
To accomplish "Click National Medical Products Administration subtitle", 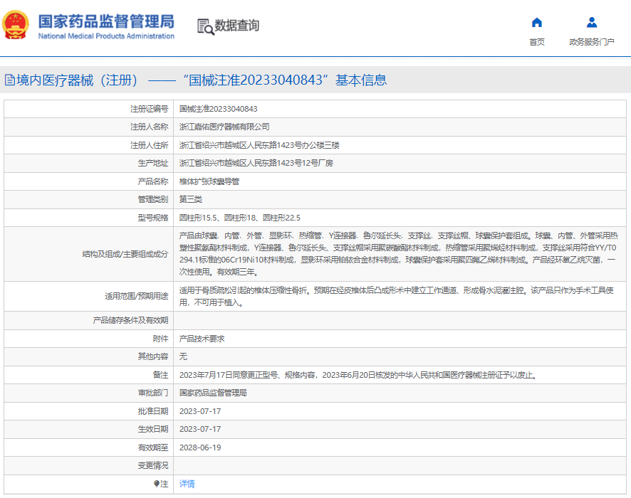I will click(x=106, y=36).
